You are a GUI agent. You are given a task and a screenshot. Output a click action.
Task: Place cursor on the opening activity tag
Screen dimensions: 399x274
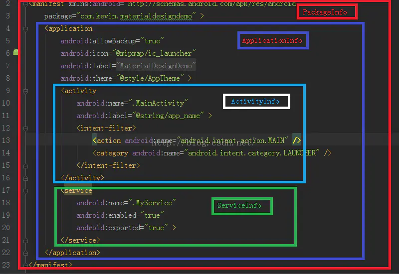point(78,91)
